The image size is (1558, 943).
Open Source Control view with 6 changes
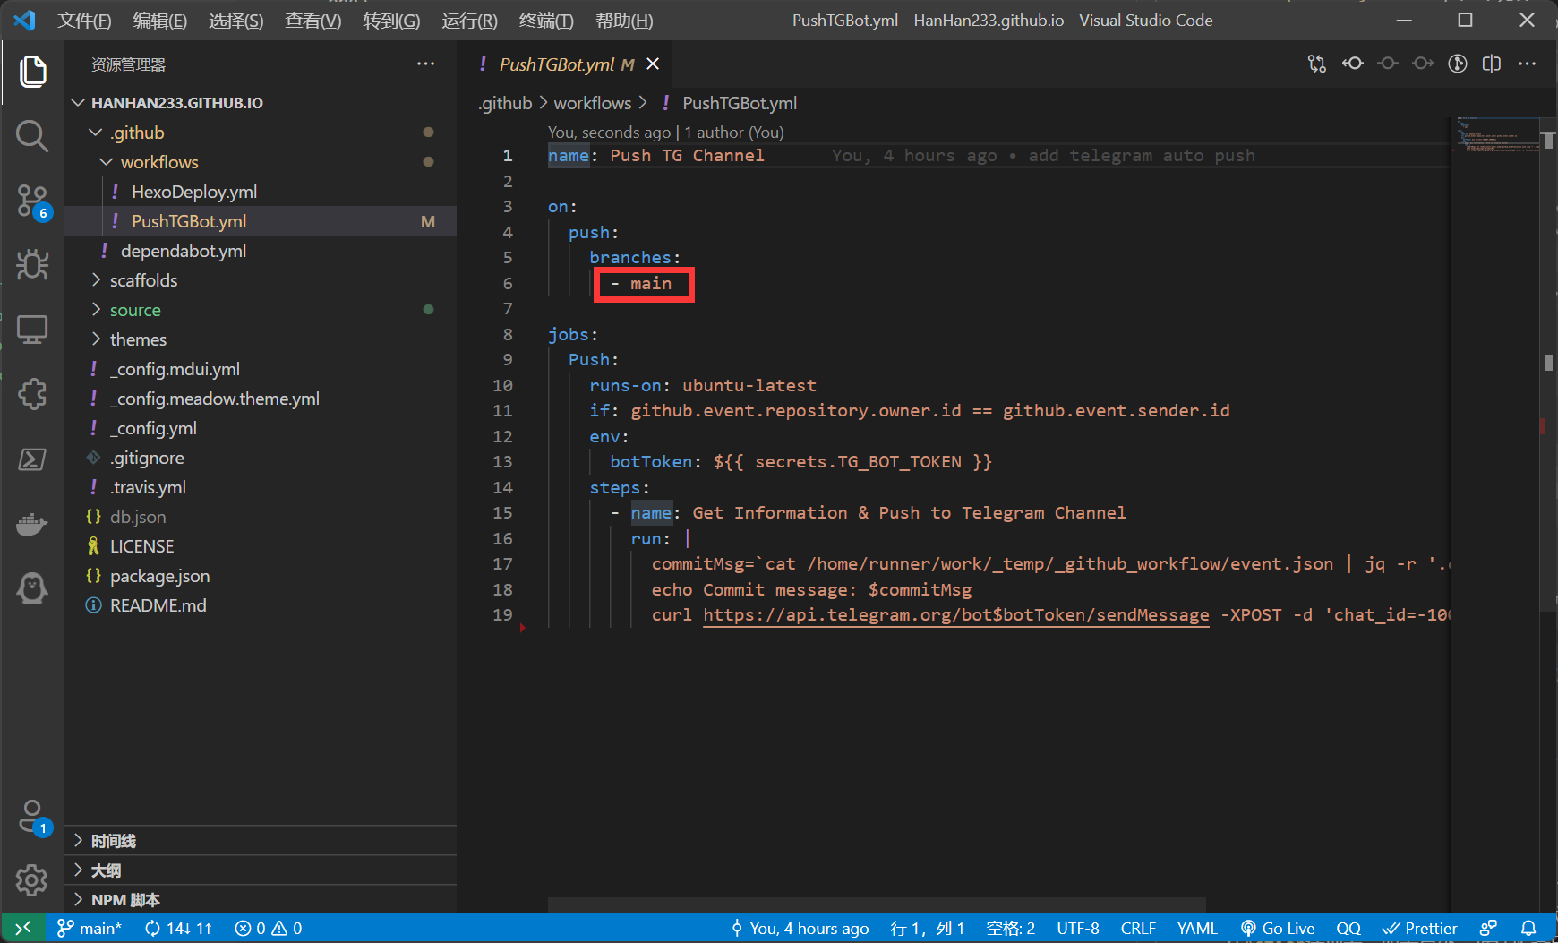(x=32, y=201)
